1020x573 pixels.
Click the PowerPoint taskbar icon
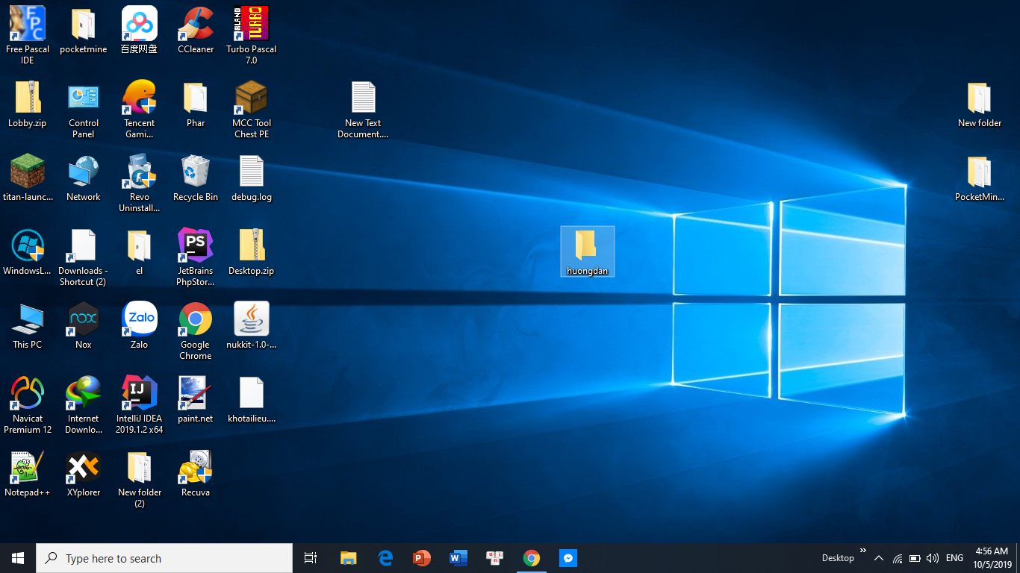pos(421,558)
